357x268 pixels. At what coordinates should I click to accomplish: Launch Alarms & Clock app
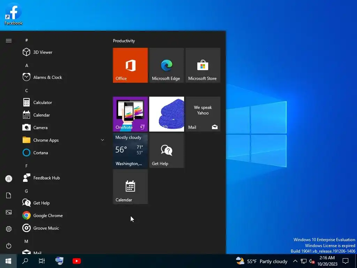(64, 77)
